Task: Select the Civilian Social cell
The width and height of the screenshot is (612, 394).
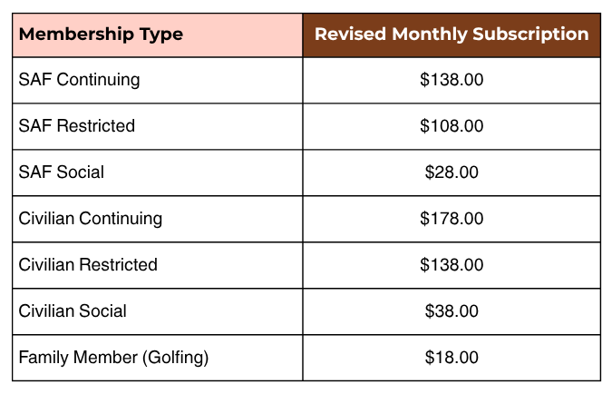Action: point(157,311)
